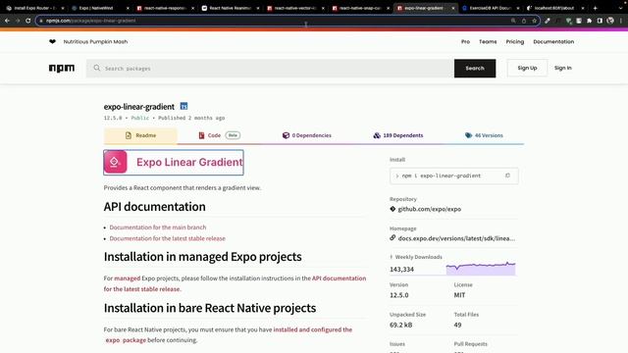
Task: Go forward in browser history
Action: [18, 21]
